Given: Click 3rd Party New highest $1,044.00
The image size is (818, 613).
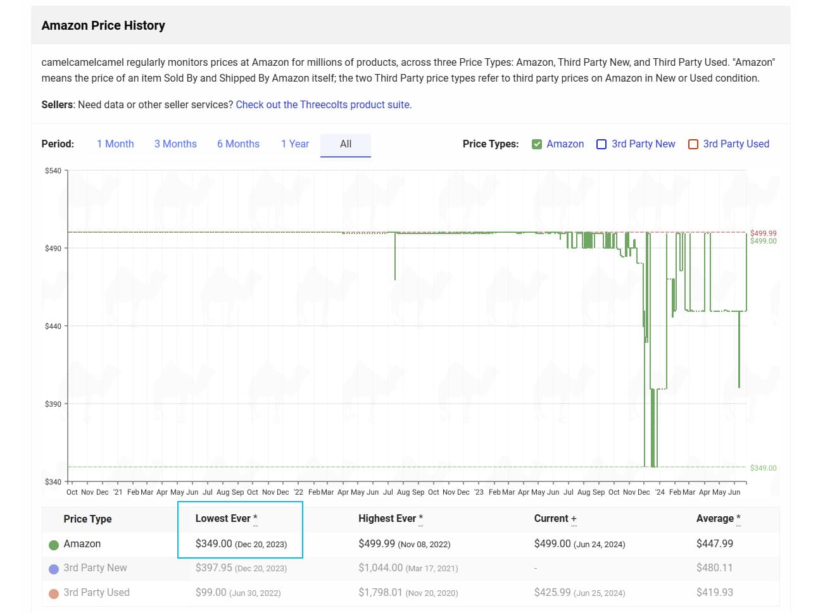Looking at the screenshot, I should [x=381, y=567].
